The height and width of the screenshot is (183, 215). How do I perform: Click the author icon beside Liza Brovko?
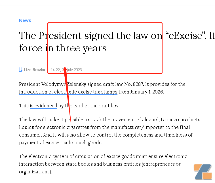point(21,70)
